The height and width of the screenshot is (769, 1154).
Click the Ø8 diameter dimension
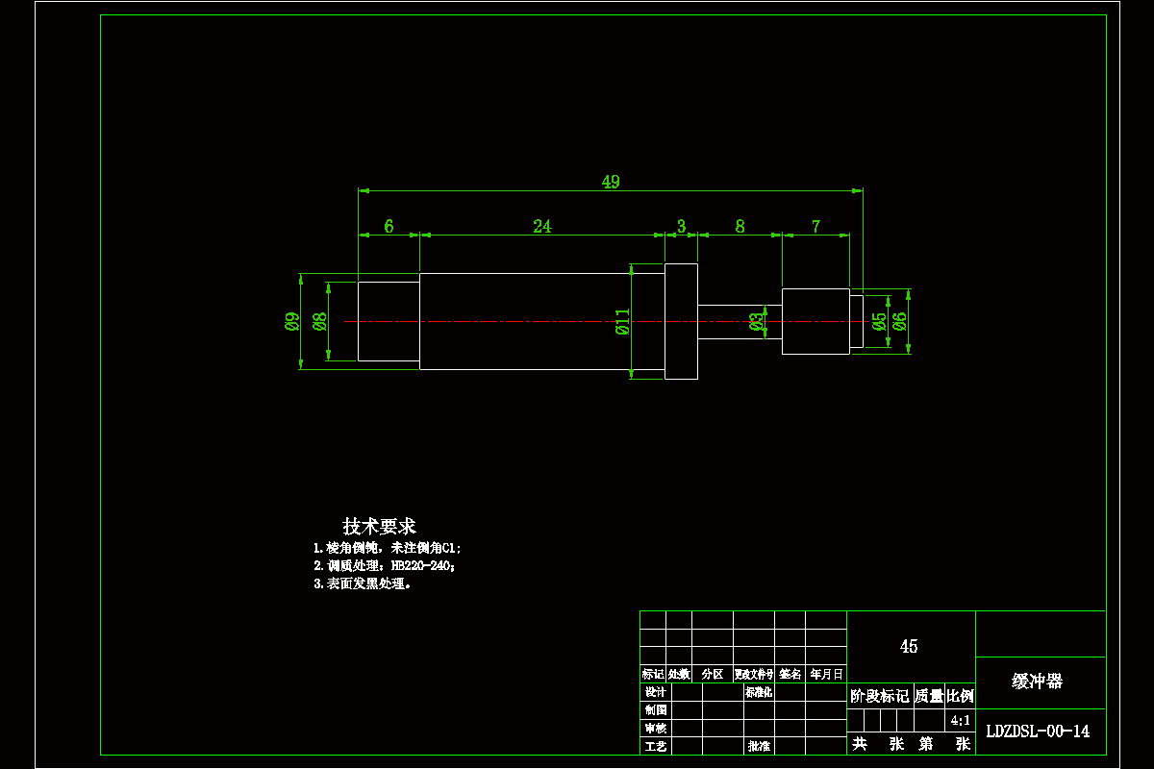click(x=320, y=321)
